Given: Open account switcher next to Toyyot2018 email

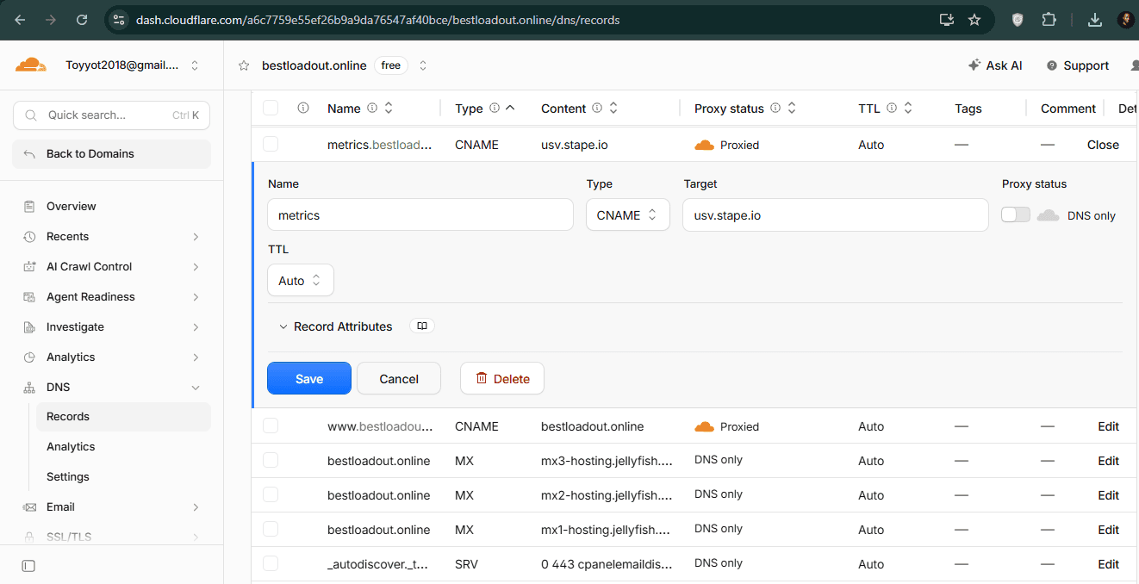Looking at the screenshot, I should click(x=195, y=65).
